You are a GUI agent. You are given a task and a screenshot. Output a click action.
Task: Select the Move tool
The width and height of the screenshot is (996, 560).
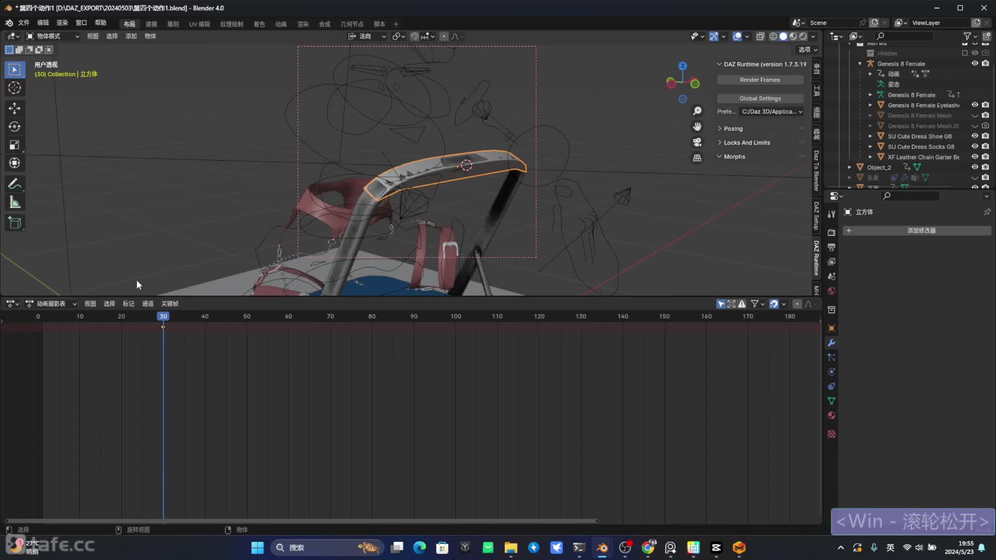point(15,108)
